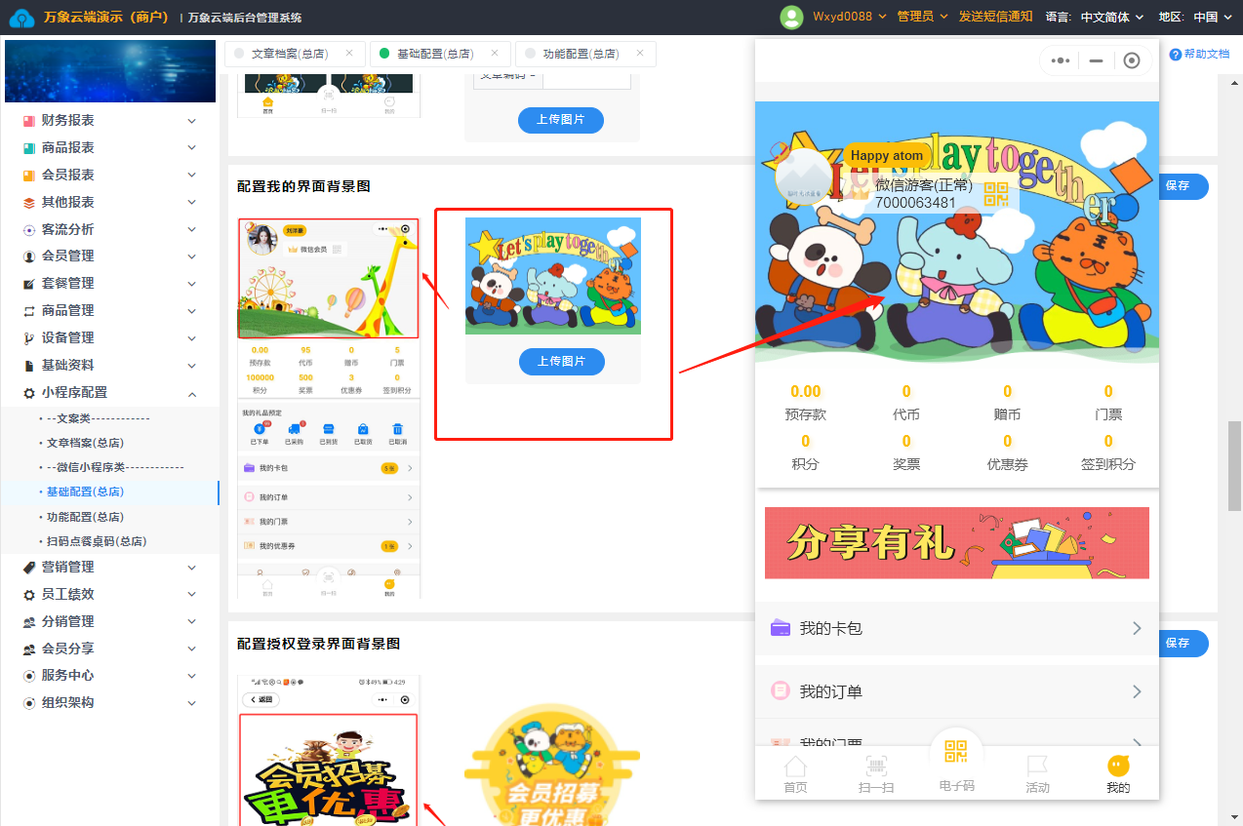This screenshot has height=826, width=1243.
Task: Click the cloud logo in the header
Action: pos(21,17)
